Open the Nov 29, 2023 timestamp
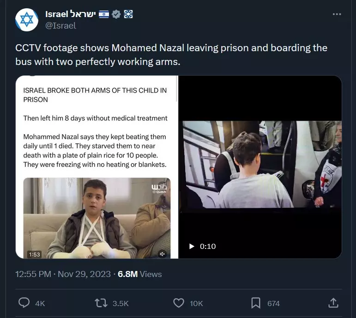This screenshot has width=356, height=318. pos(84,274)
